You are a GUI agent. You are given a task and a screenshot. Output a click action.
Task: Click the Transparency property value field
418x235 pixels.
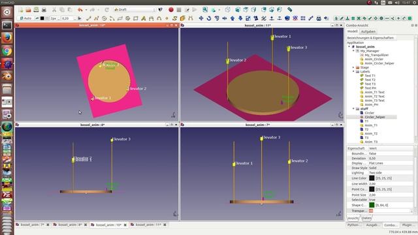(391, 211)
